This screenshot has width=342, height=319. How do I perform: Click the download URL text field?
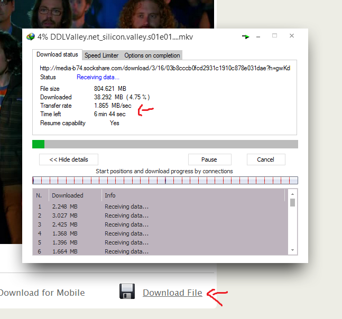[165, 68]
